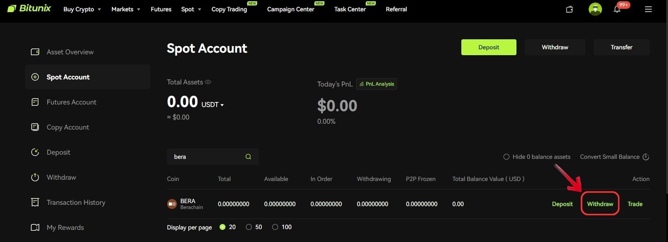Open the wallet icon in top bar

pos(569,9)
